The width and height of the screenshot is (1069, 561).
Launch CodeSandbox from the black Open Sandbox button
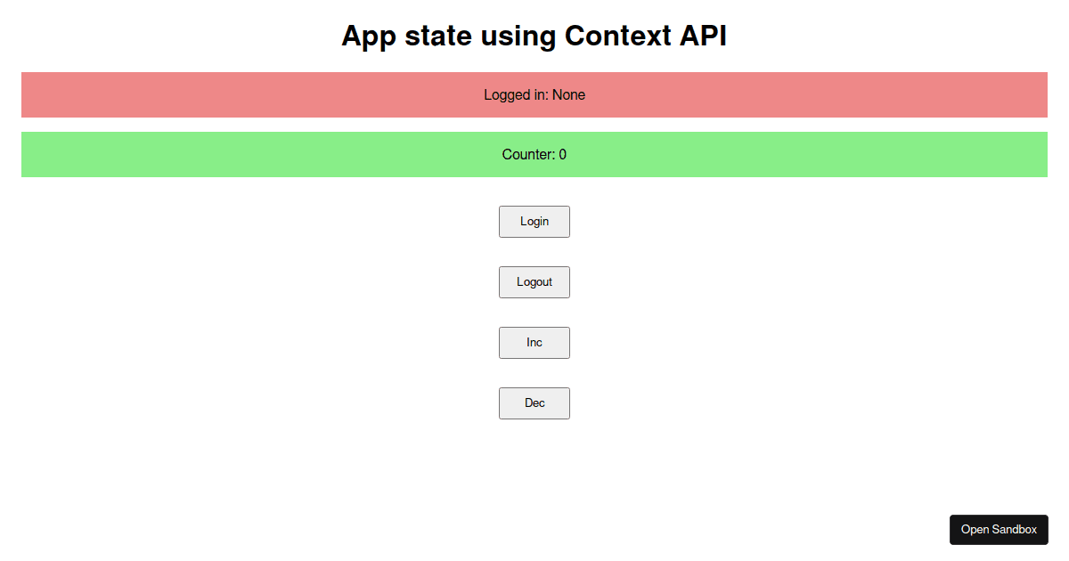coord(999,530)
